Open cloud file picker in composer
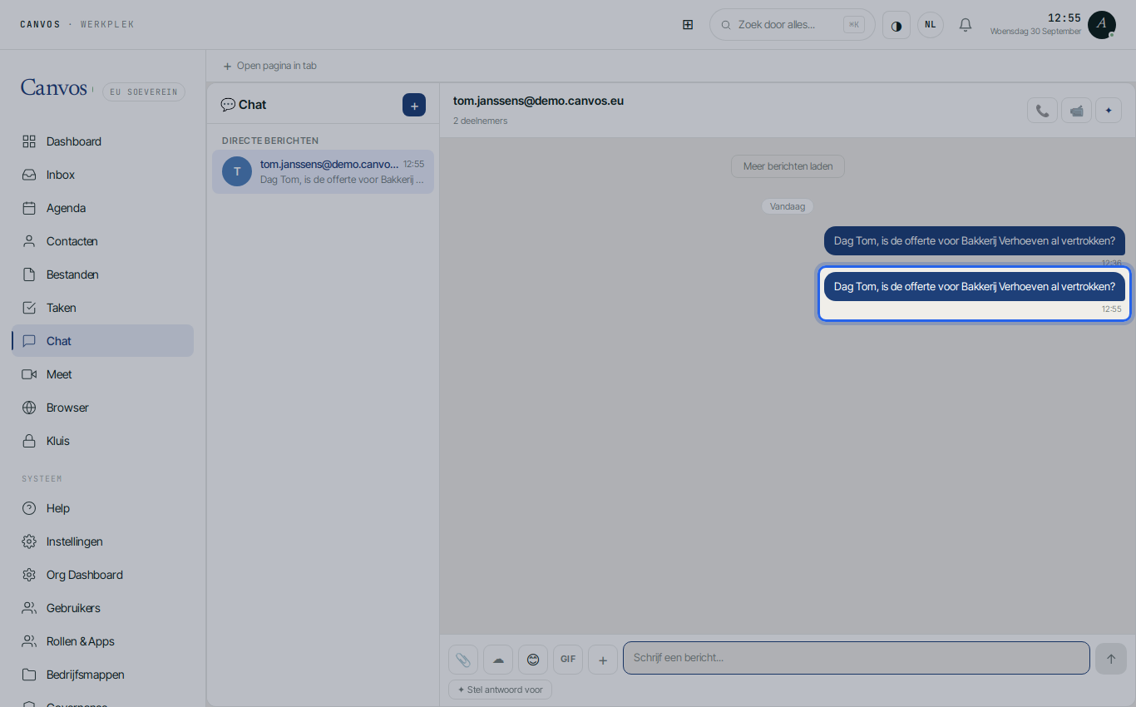Viewport: 1136px width, 707px height. click(x=498, y=659)
